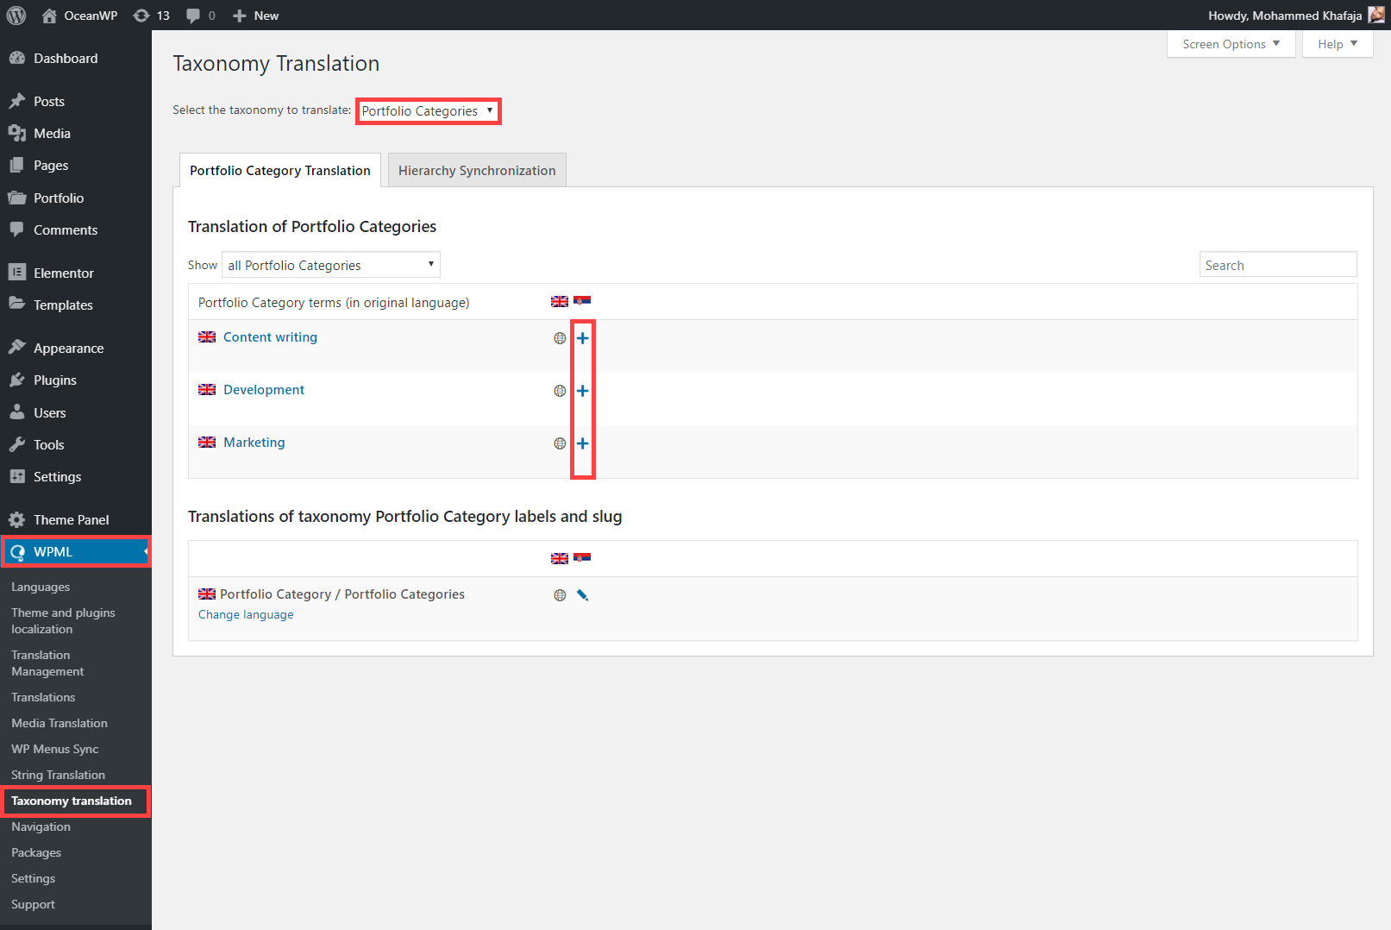This screenshot has width=1391, height=930.
Task: Expand the Show all Portfolio Categories dropdown
Action: pyautogui.click(x=331, y=265)
